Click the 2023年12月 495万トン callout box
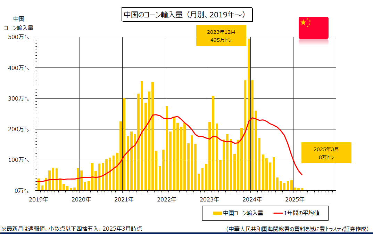Image resolution: width=373 pixels, height=246 pixels. pos(221,35)
